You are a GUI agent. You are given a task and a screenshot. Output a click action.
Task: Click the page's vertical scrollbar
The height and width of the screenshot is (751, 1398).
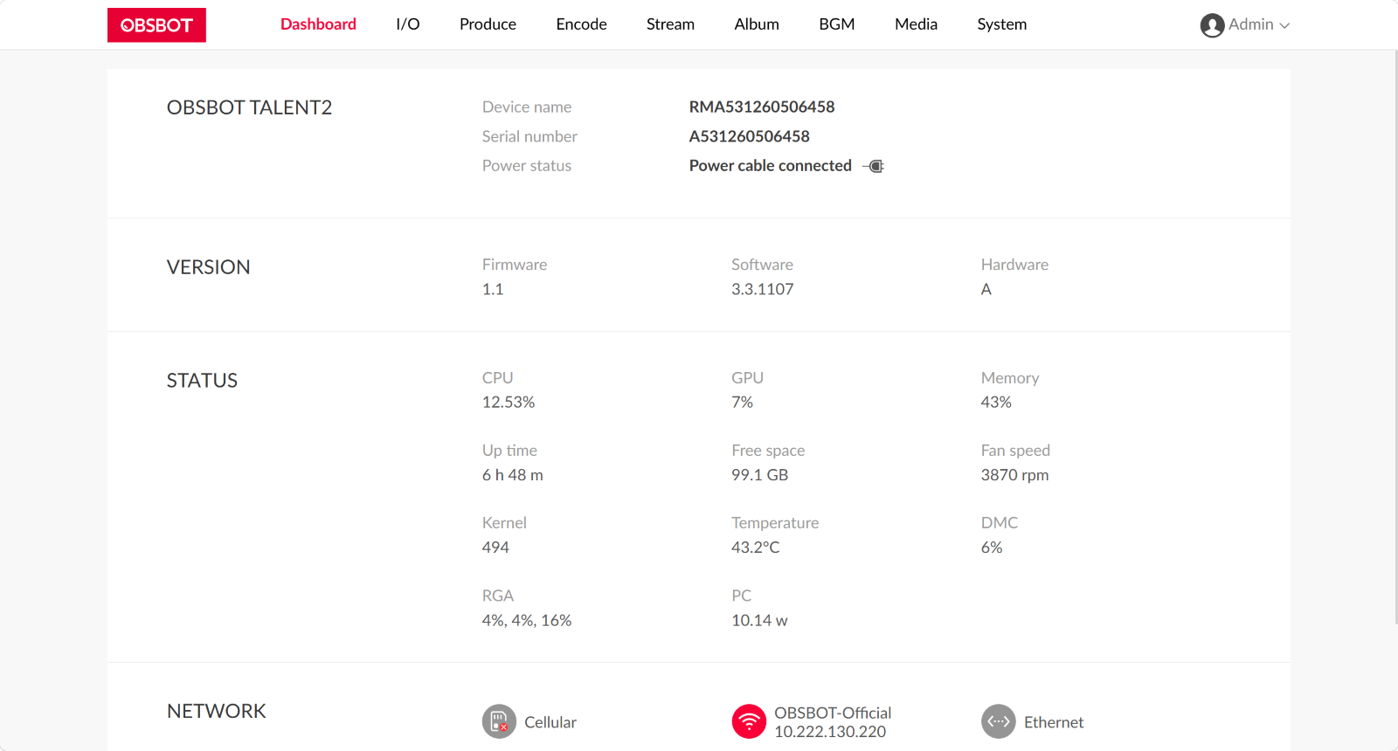point(1395,337)
